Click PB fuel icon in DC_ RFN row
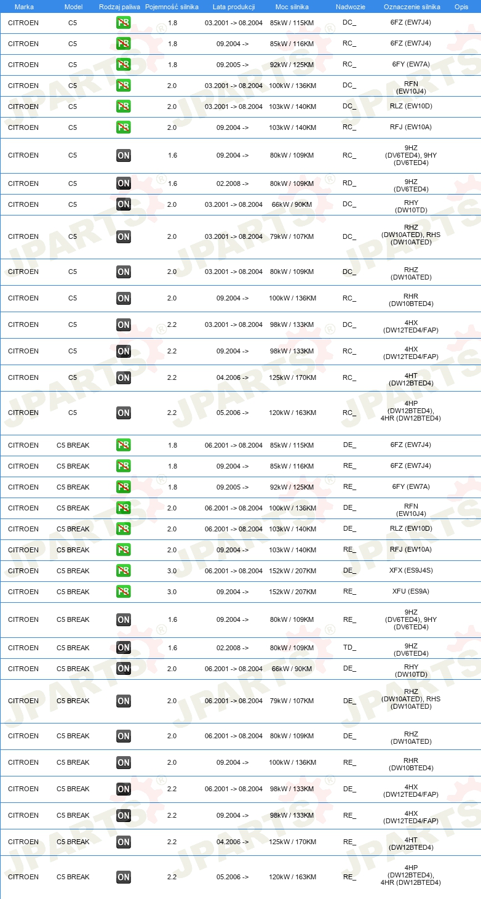Viewport: 481px width, 899px height. pyautogui.click(x=124, y=86)
